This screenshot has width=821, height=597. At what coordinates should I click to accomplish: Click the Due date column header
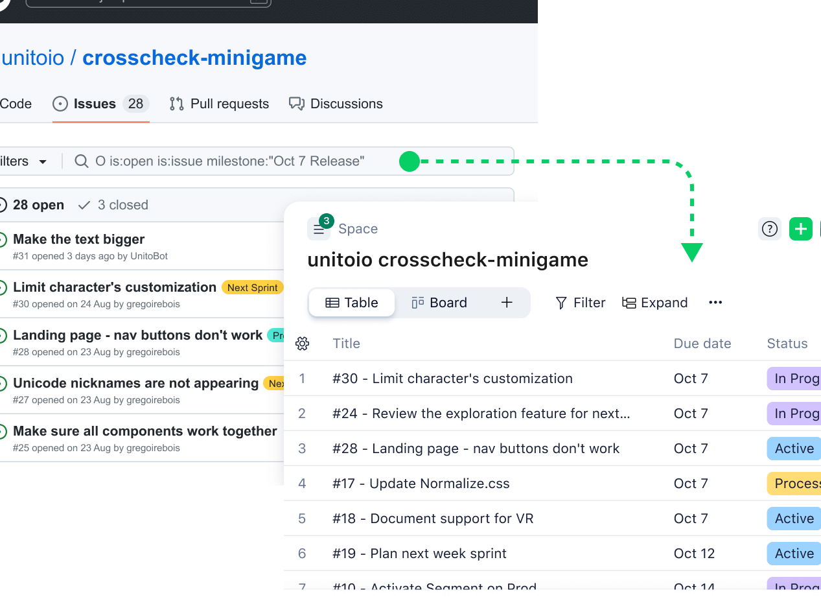click(x=702, y=344)
